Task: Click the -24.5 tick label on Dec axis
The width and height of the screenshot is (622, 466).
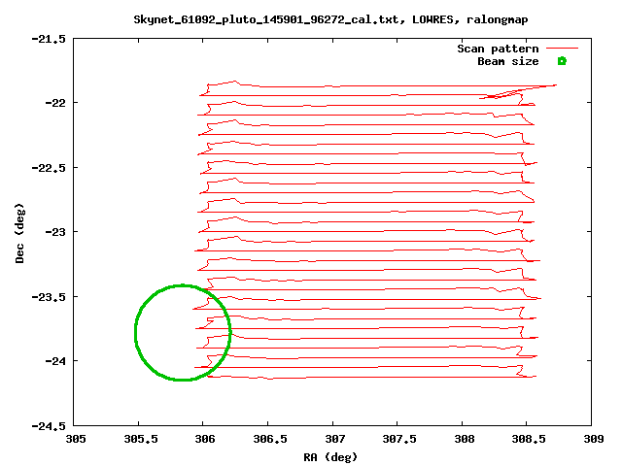Action: click(x=47, y=425)
